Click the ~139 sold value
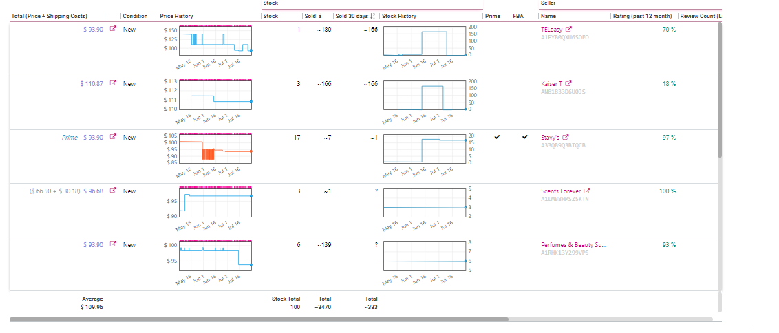 pyautogui.click(x=324, y=244)
